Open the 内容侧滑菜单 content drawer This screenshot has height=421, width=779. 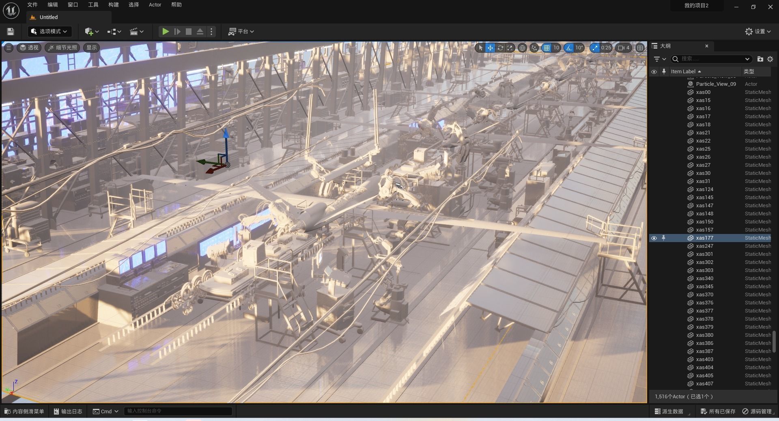pyautogui.click(x=24, y=411)
